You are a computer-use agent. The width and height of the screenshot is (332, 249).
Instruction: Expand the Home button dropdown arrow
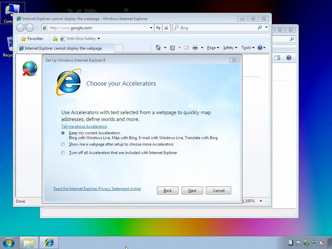click(x=165, y=48)
